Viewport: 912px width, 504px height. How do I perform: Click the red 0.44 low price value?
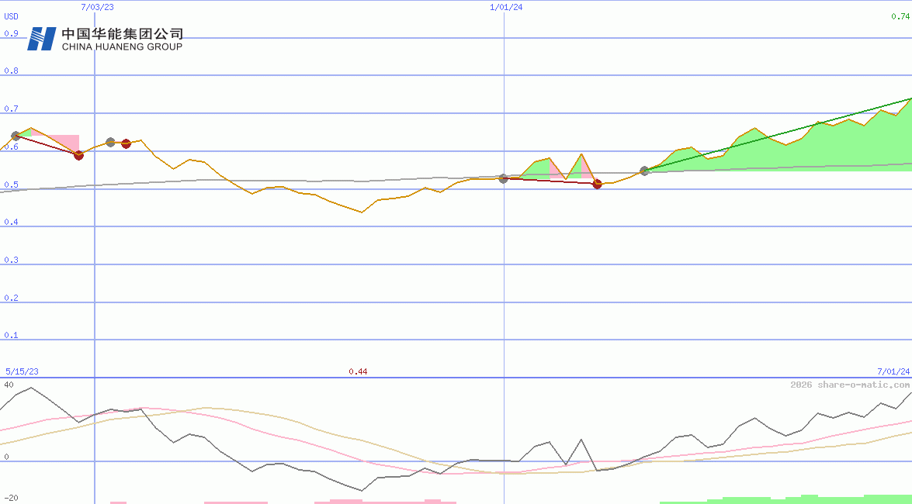(358, 371)
